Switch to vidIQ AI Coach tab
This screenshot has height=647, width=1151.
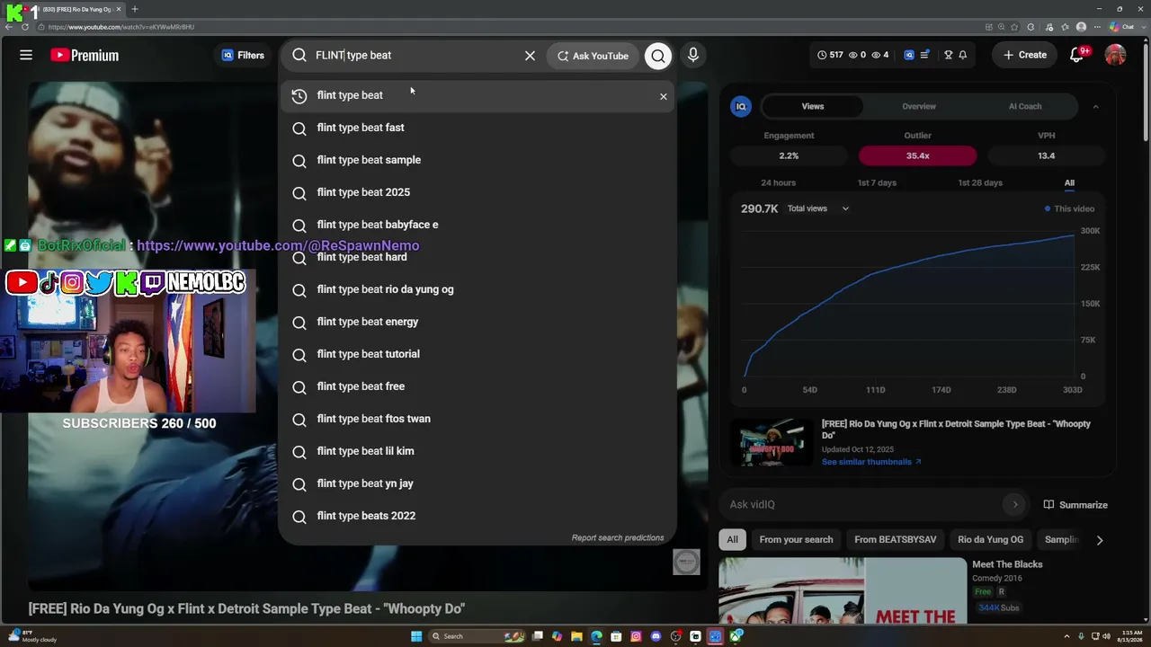coord(1025,106)
